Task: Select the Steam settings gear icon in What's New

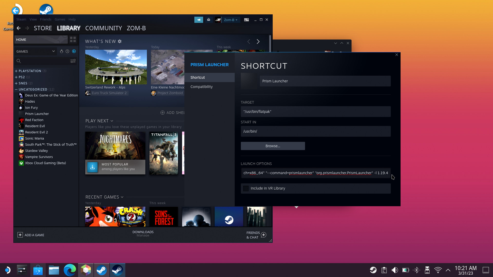Action: coord(120,41)
